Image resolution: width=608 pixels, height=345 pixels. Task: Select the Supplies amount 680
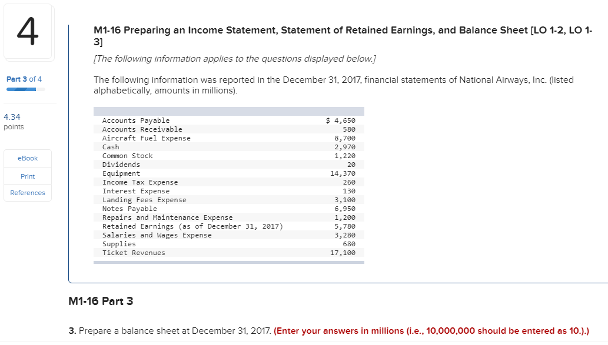point(348,244)
